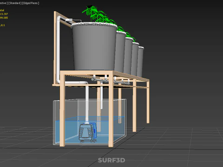Select the large front gray bucket
The width and height of the screenshot is (223, 167).
point(94,46)
